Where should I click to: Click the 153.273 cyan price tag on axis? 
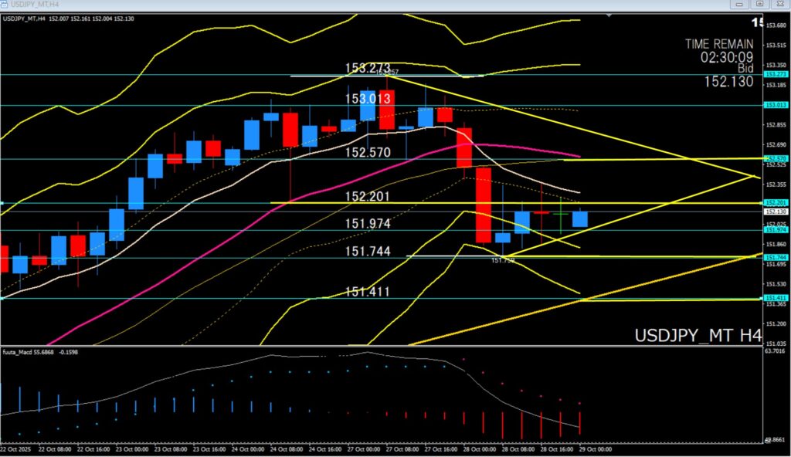point(774,74)
